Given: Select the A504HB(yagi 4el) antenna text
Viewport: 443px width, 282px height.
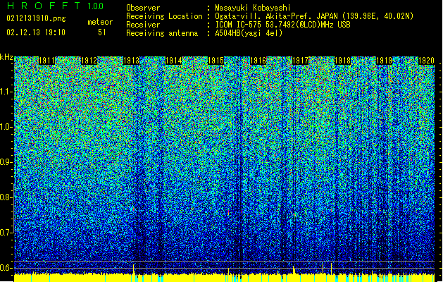Looking at the screenshot, I should pos(249,33).
